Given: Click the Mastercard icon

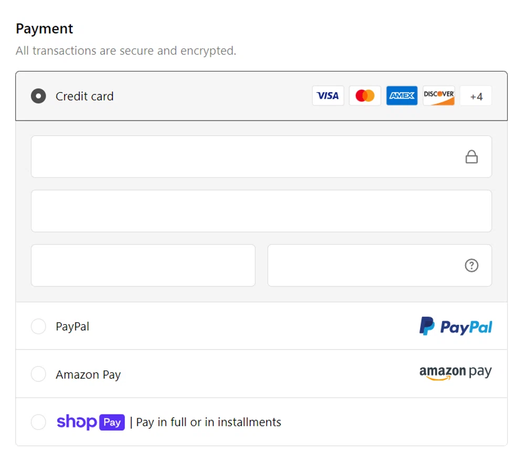Looking at the screenshot, I should pos(365,95).
